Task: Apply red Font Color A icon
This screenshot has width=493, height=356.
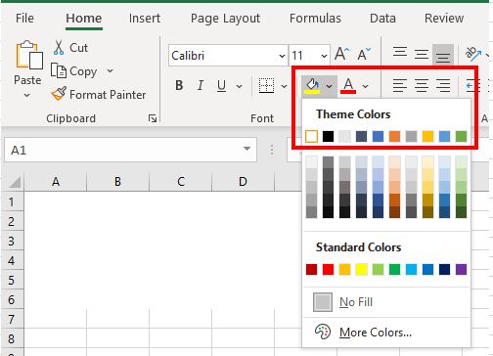Action: click(348, 86)
